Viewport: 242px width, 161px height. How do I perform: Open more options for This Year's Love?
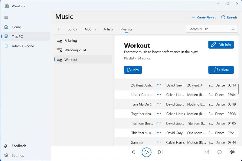[x=159, y=133]
